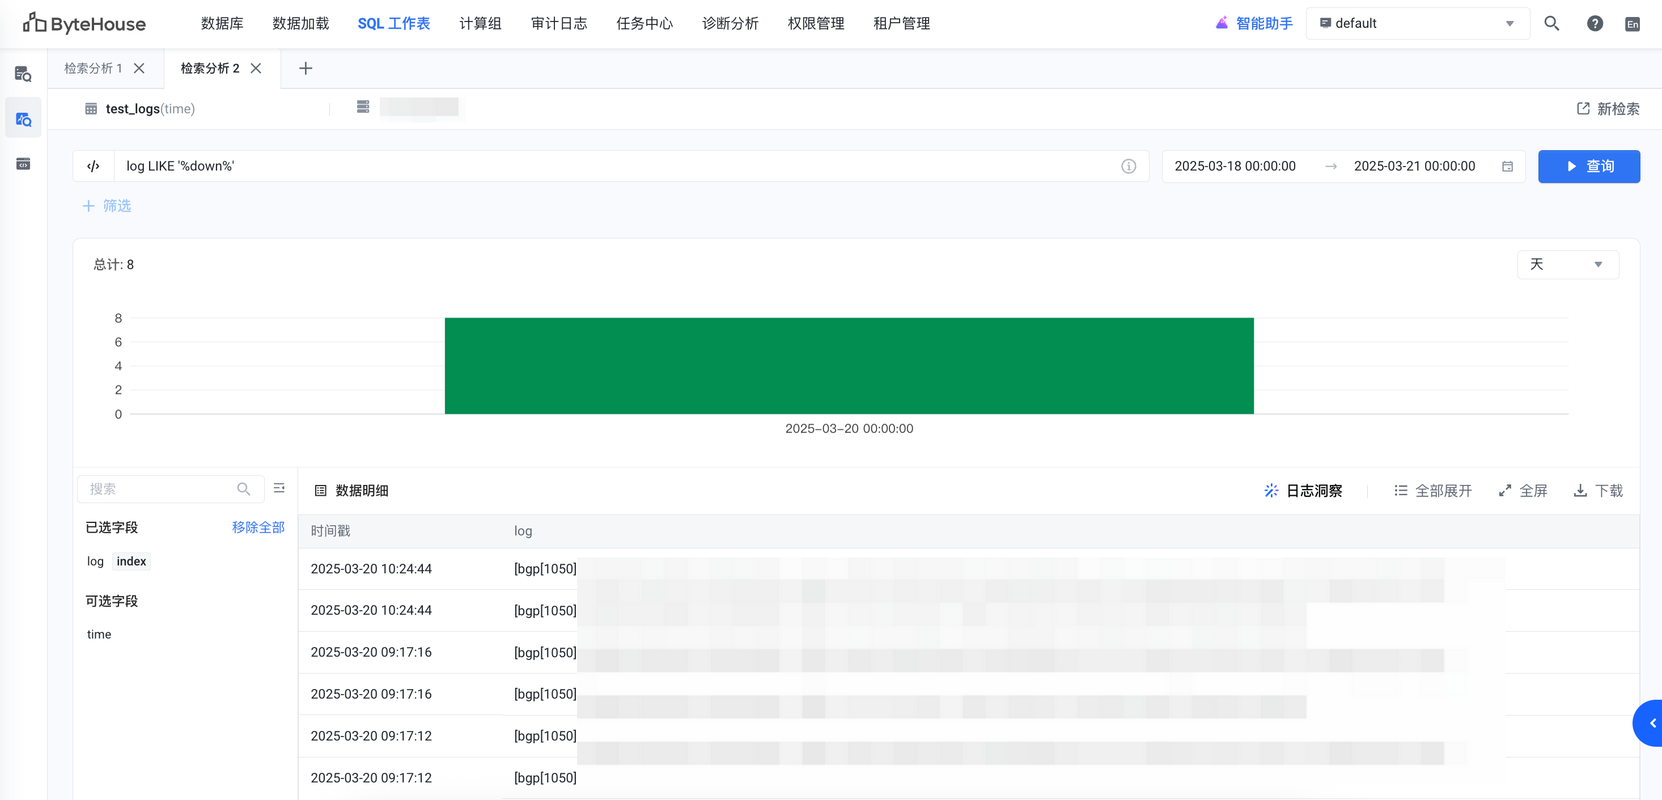The height and width of the screenshot is (800, 1662).
Task: Toggle SQL code mode icon beside query
Action: click(x=94, y=167)
